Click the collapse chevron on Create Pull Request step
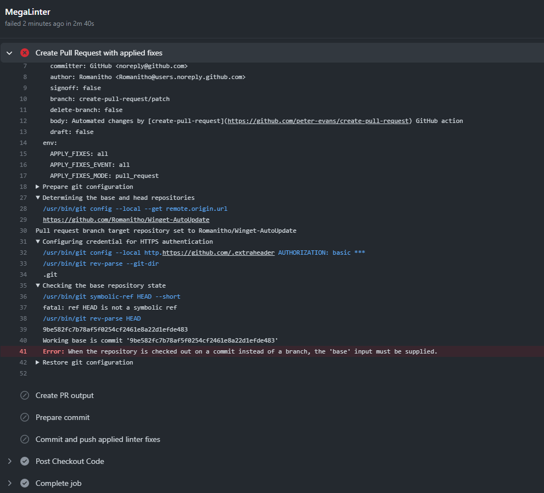 pos(9,53)
